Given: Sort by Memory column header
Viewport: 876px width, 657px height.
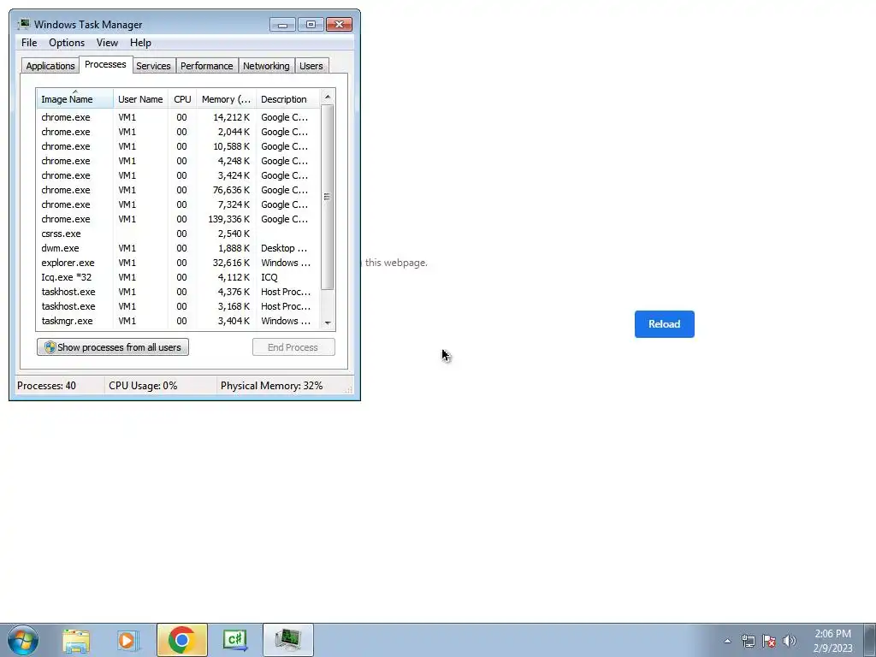Looking at the screenshot, I should pyautogui.click(x=226, y=99).
